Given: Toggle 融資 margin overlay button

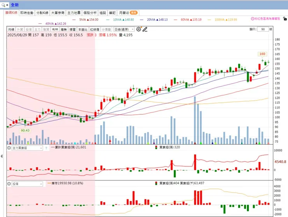Looking at the screenshot, I should [46, 30].
